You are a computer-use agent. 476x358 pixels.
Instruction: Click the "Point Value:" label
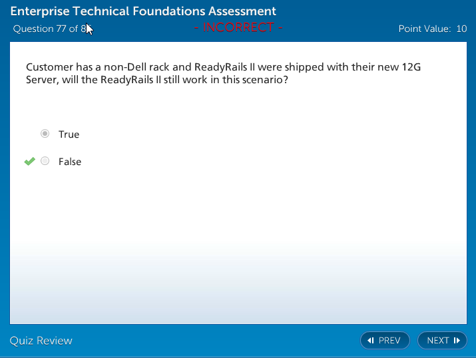point(424,29)
